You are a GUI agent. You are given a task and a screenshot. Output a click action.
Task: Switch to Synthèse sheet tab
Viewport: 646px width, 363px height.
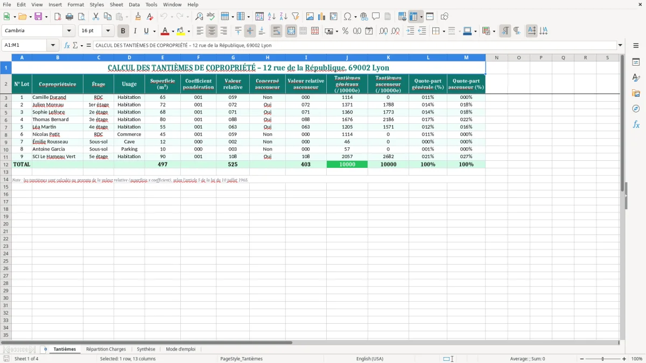[x=146, y=349]
